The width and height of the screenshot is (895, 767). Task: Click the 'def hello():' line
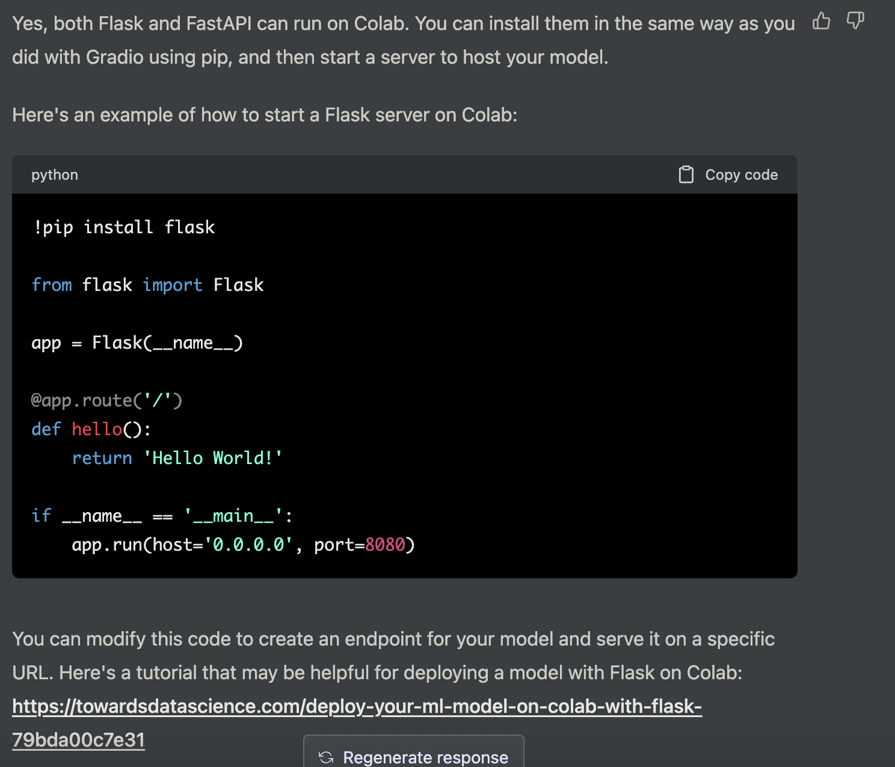(x=91, y=429)
